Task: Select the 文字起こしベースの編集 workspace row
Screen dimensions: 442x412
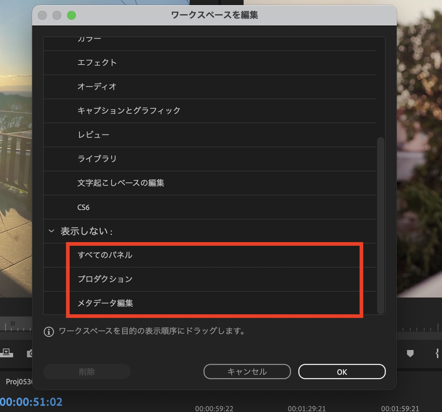Action: [x=210, y=183]
